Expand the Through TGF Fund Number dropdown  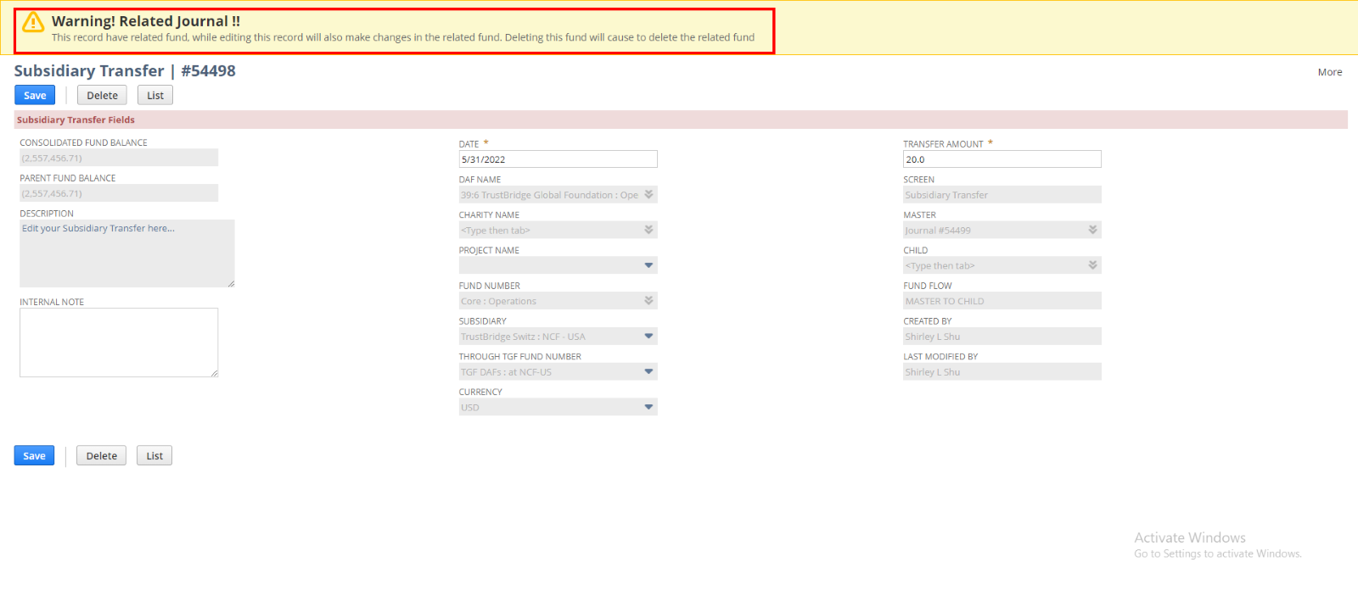(648, 372)
